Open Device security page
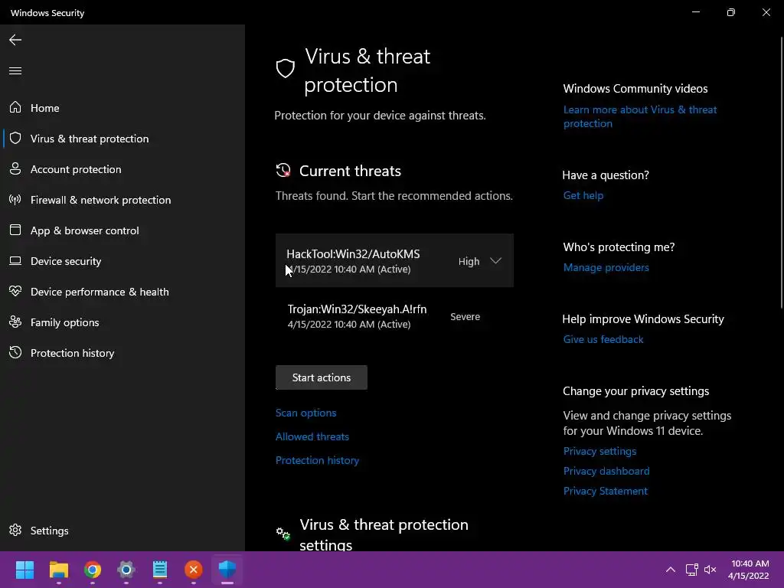This screenshot has height=588, width=784. pyautogui.click(x=66, y=261)
